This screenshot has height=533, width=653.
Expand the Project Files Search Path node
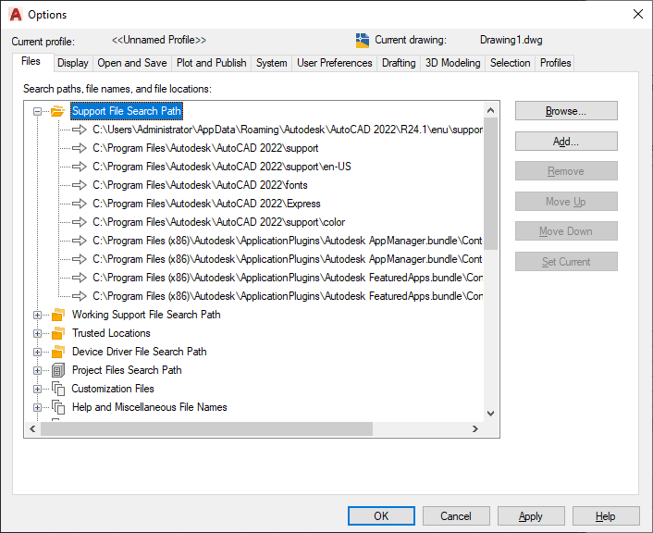tap(38, 370)
